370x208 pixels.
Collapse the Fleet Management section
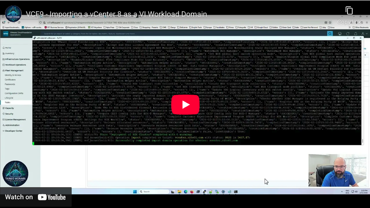[13, 70]
